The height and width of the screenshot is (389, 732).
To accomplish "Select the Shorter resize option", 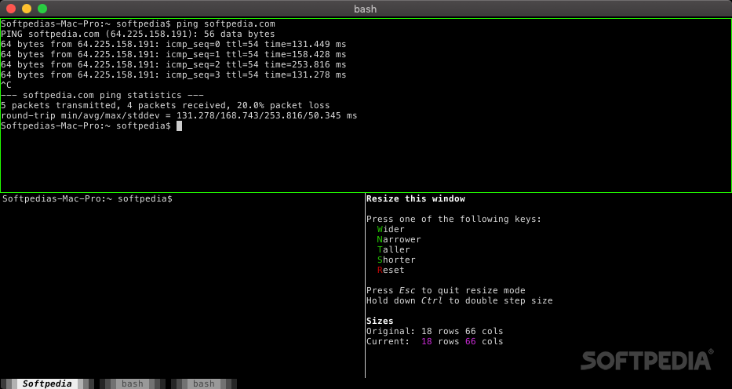I will 396,260.
